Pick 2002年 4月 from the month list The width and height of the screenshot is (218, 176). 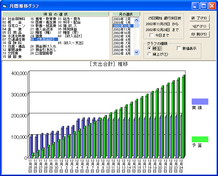coord(122,53)
